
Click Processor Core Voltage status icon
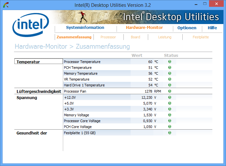(170, 121)
